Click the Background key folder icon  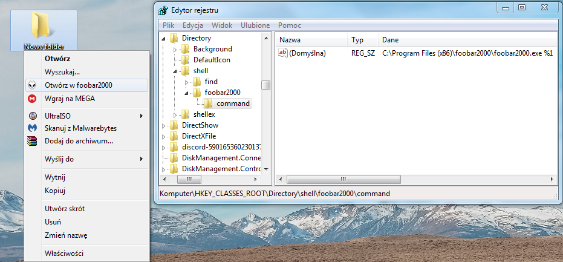(185, 49)
